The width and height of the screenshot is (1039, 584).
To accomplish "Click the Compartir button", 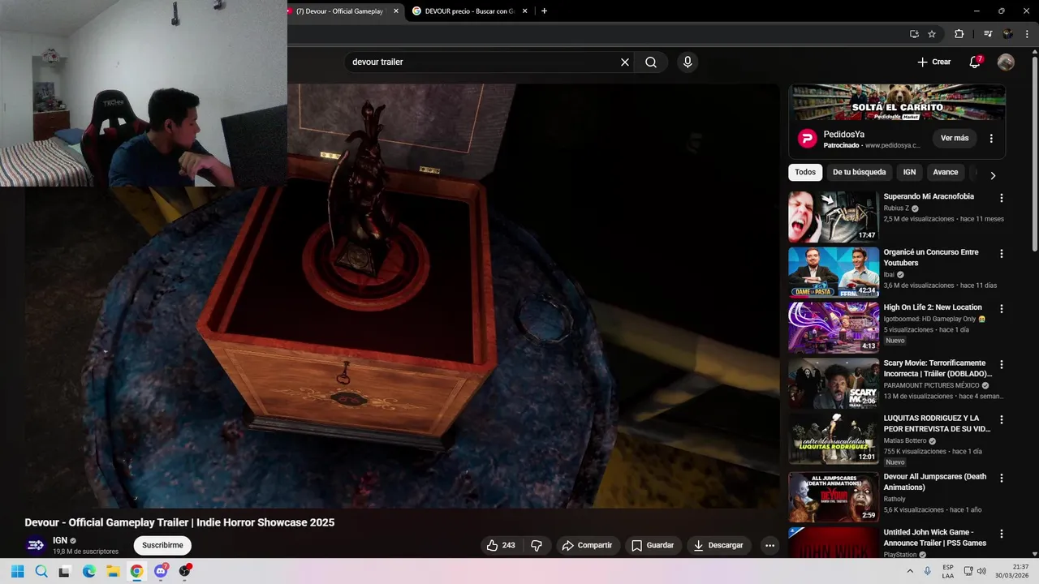I will point(588,546).
